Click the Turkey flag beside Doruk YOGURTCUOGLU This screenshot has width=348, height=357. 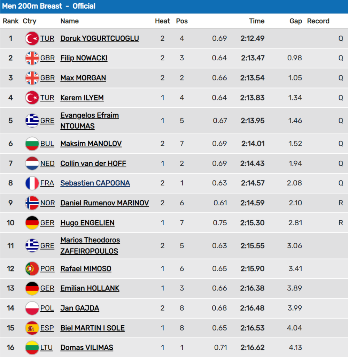(32, 38)
